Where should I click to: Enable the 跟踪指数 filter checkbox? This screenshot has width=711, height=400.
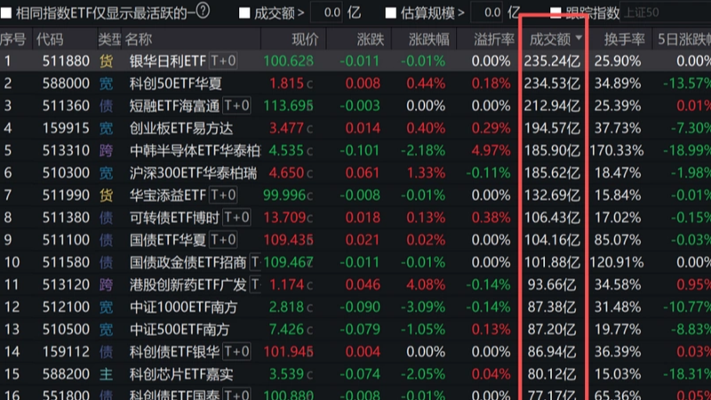coord(555,12)
